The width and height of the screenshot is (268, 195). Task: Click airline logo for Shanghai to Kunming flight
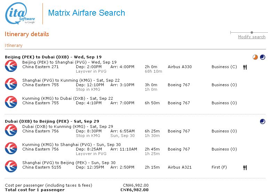click(11, 84)
